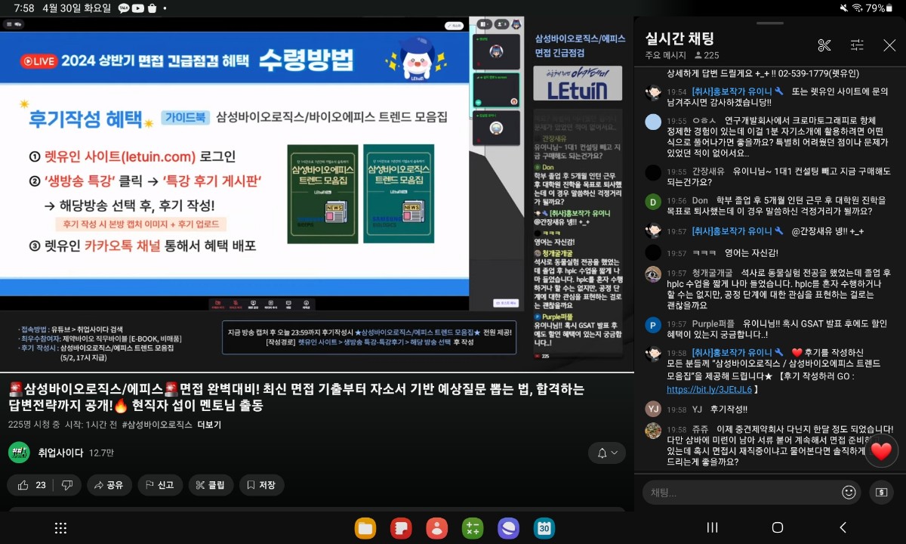This screenshot has width=906, height=544.
Task: Tap the thumbs-down dislike button
Action: pos(67,485)
